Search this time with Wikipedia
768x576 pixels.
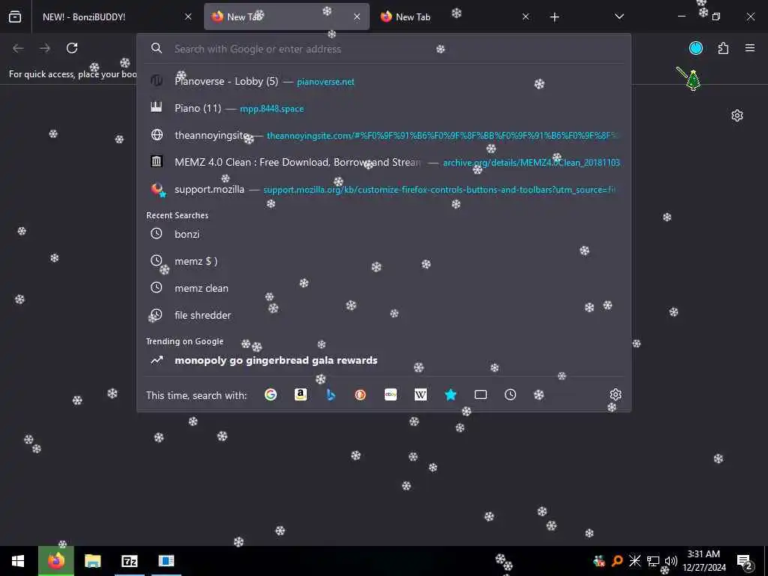420,394
